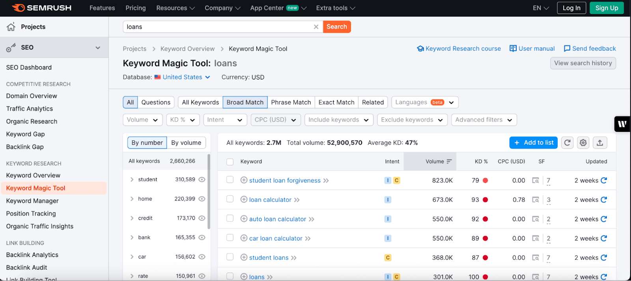Refresh the keyword table results
Viewport: 631px width, 281px height.
(567, 143)
